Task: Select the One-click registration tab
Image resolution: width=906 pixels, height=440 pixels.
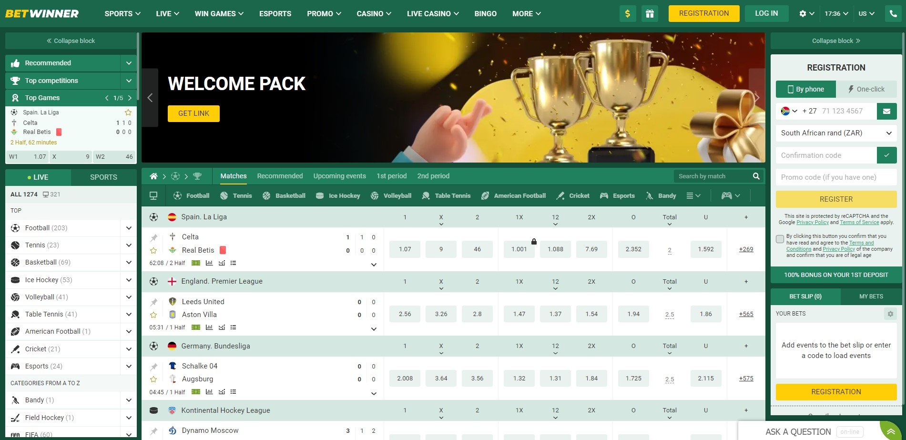Action: pos(866,89)
